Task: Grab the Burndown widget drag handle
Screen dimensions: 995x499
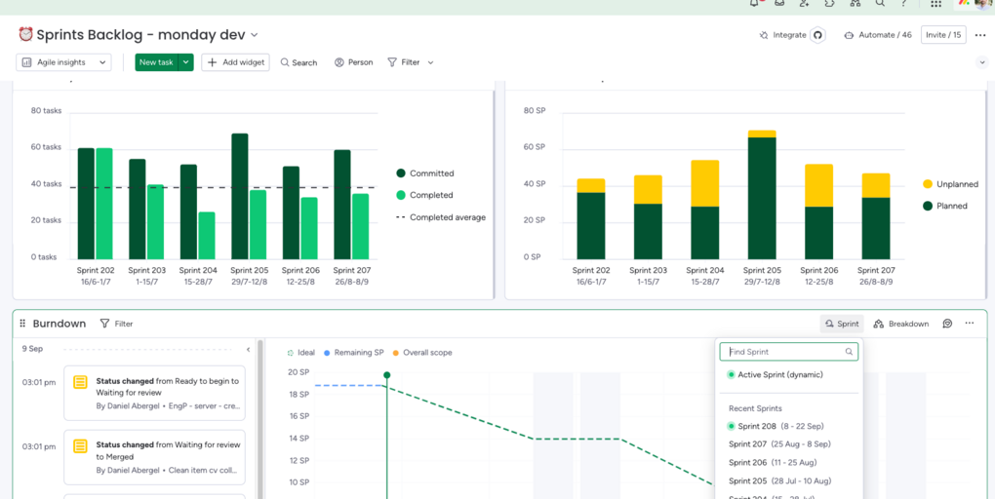Action: 22,324
